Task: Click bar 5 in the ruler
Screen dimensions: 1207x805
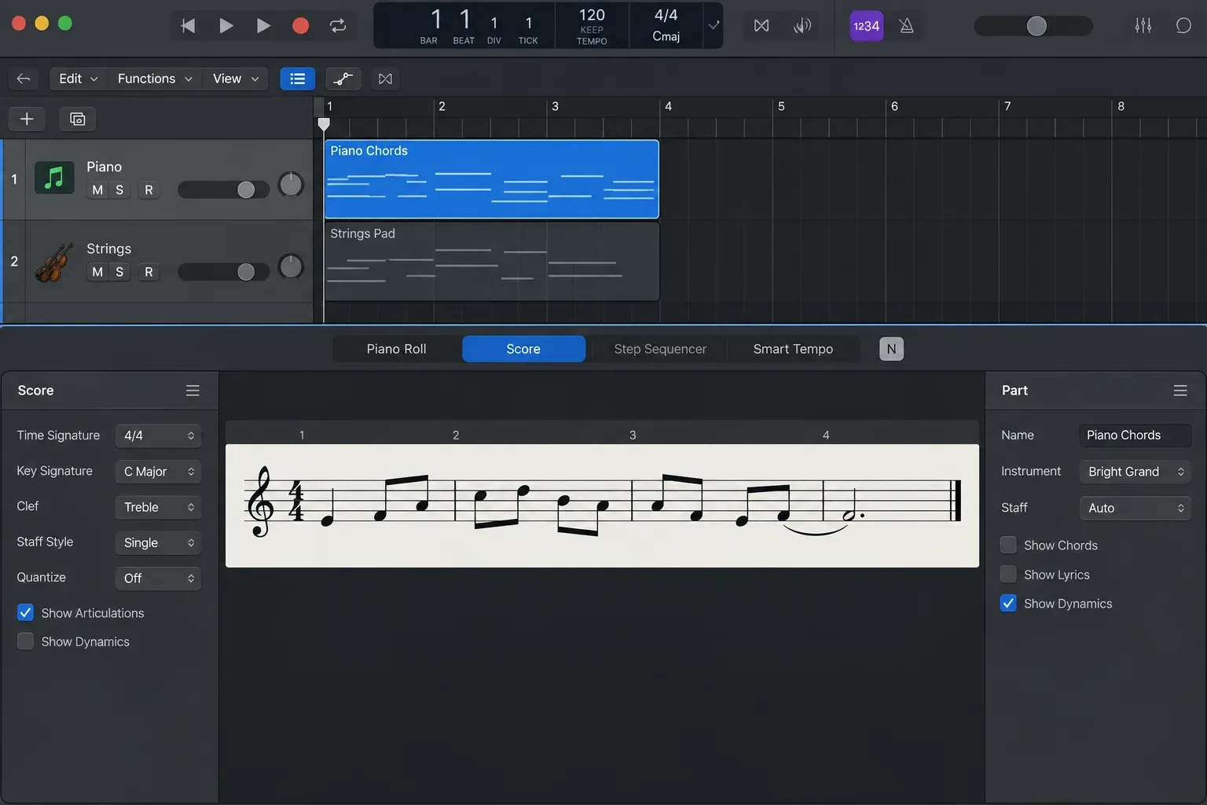Action: (x=781, y=106)
